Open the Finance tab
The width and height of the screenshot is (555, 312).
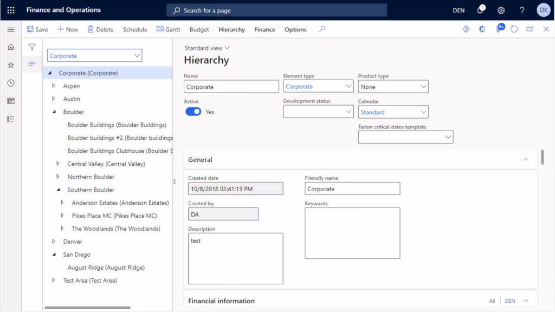tap(264, 30)
